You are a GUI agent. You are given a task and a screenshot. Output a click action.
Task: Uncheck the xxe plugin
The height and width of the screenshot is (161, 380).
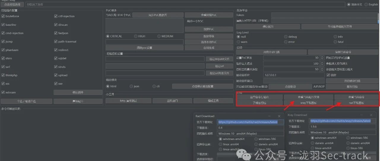pyautogui.click(x=56, y=84)
